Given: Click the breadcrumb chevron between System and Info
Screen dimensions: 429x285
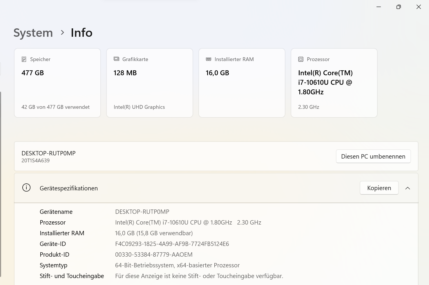Looking at the screenshot, I should tap(62, 32).
